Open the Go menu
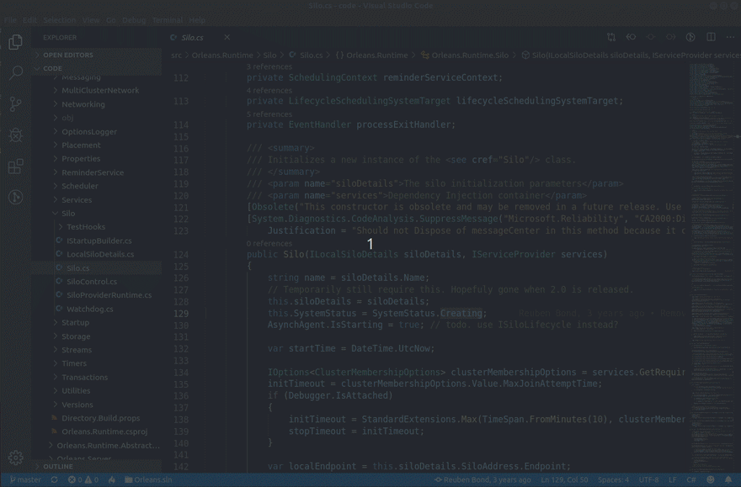Image resolution: width=741 pixels, height=487 pixels. tap(110, 20)
